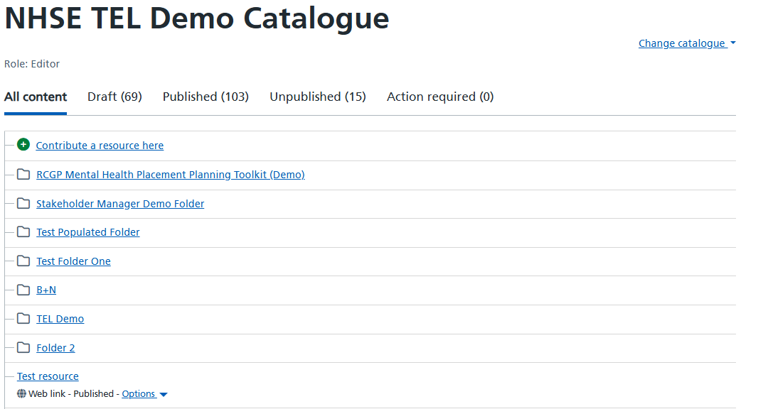Click folder icon next to Test Populated Folder
This screenshot has height=409, width=768.
pyautogui.click(x=23, y=231)
